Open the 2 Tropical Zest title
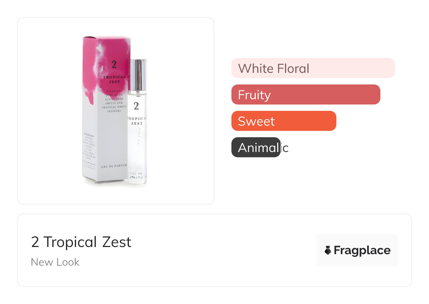429x304 pixels. (81, 242)
